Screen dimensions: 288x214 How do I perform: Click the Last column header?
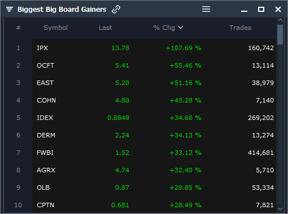pos(105,28)
